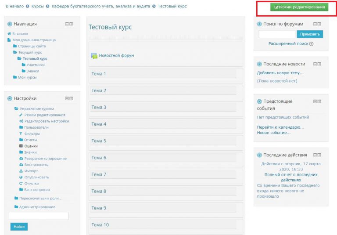The width and height of the screenshot is (337, 235).
Task: Click the Резервное копирование backup icon
Action: click(x=21, y=159)
